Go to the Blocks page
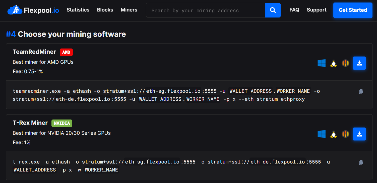 [x=105, y=10]
